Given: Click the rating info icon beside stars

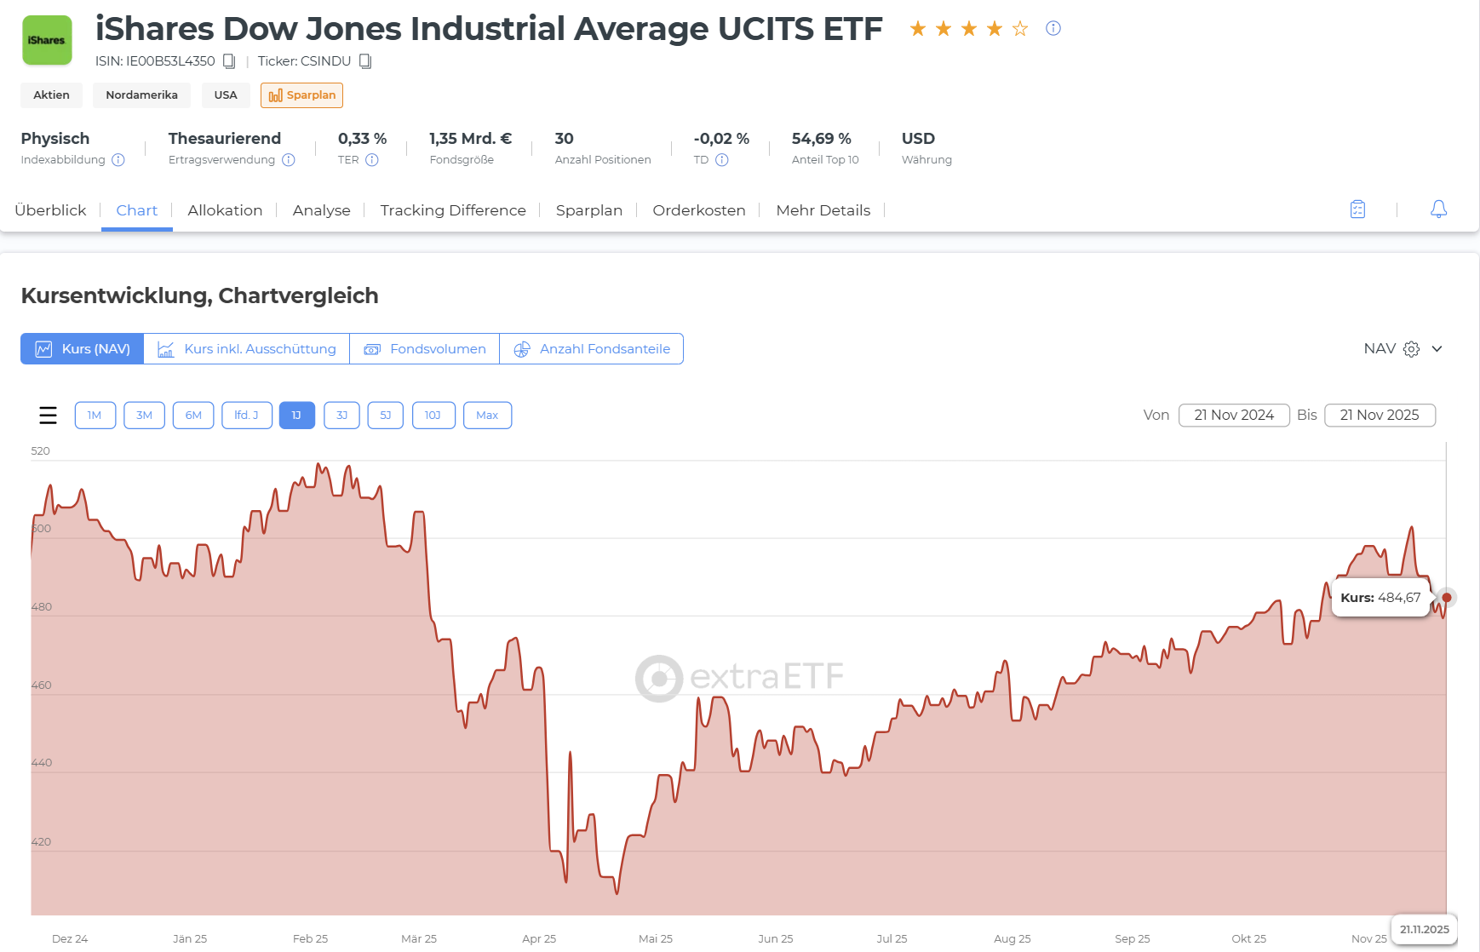Looking at the screenshot, I should click(x=1053, y=28).
